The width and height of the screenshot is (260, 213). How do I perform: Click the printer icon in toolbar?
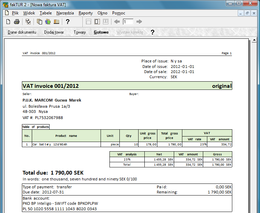click(x=17, y=22)
